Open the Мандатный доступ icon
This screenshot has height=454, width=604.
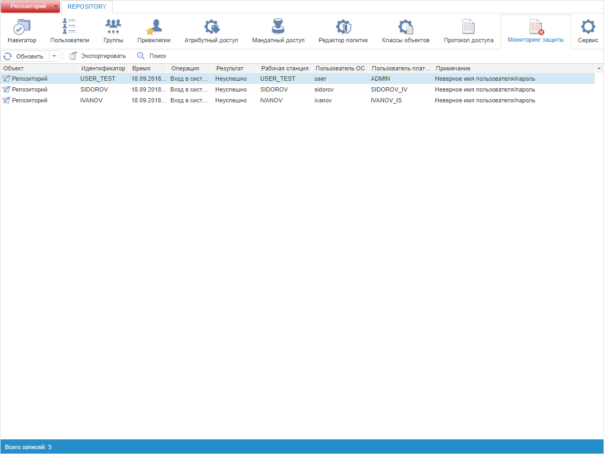[x=278, y=27]
